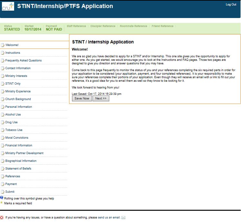Open Payment section link
The height and width of the screenshot is (222, 241).
tap(11, 184)
